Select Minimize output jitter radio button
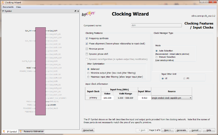 pyautogui.click(x=88, y=73)
